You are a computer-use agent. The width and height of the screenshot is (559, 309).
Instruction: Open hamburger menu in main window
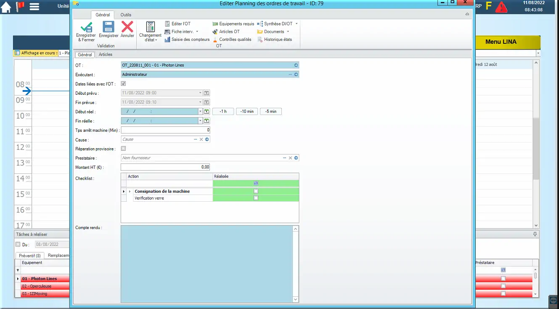click(x=34, y=7)
